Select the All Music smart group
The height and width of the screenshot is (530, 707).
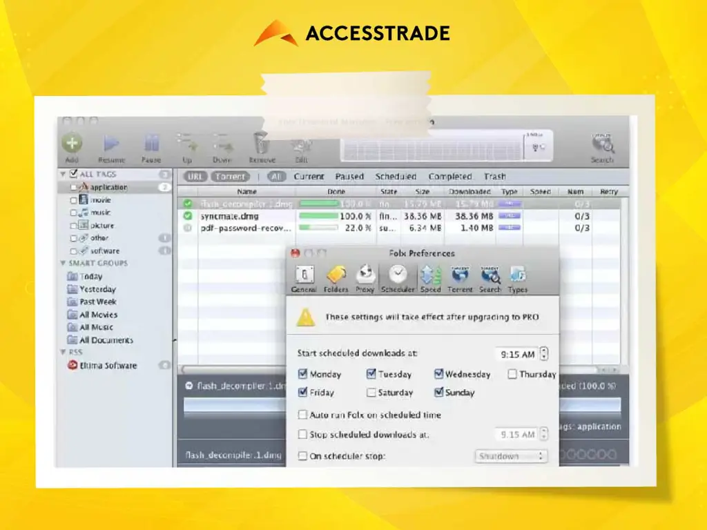(90, 327)
